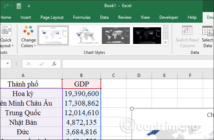Click Switch Row/Column button
The height and width of the screenshot is (140, 214).
tap(187, 37)
